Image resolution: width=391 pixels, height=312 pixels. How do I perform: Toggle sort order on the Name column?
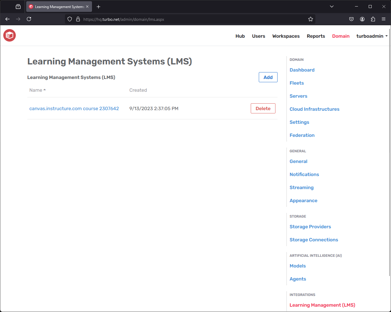coord(37,90)
